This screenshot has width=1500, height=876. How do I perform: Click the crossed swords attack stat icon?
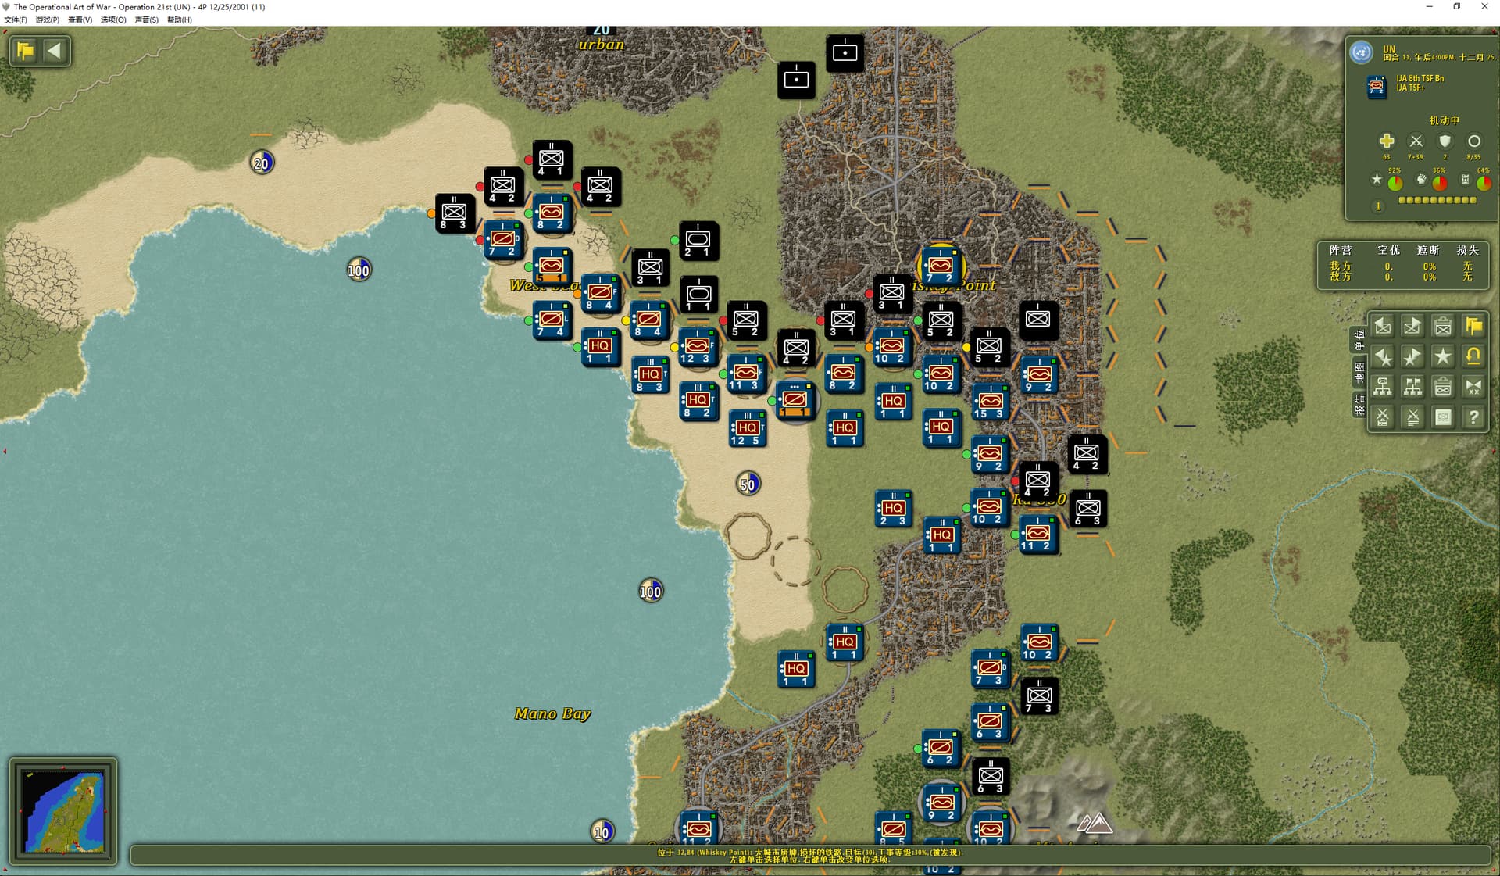coord(1416,141)
